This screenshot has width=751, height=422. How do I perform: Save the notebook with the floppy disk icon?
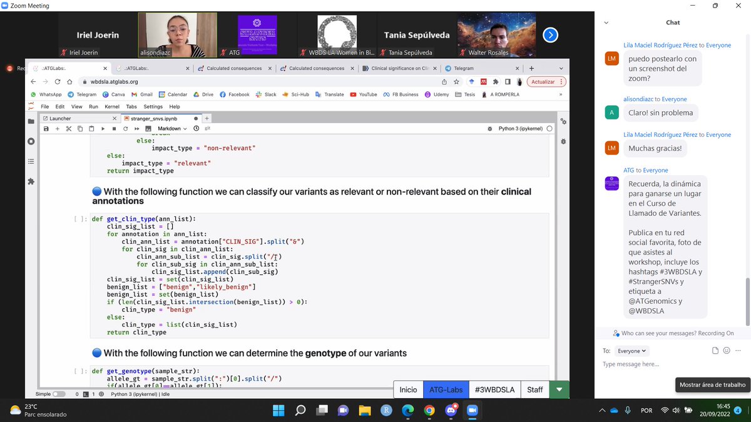click(46, 129)
